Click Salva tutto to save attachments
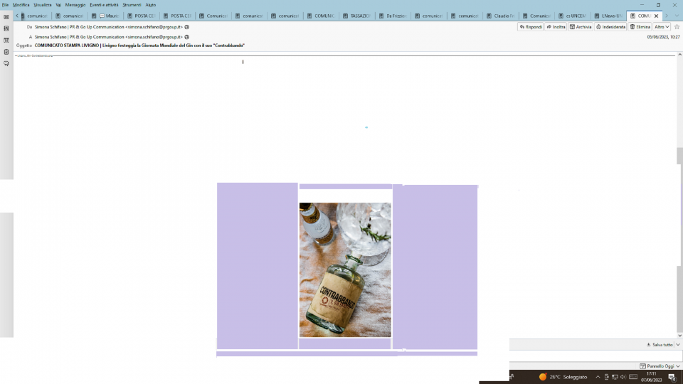The height and width of the screenshot is (384, 683). pos(660,345)
